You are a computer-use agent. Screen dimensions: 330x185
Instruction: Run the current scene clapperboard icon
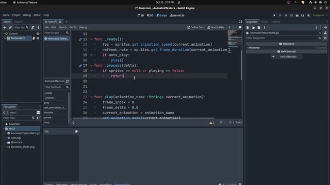[x=297, y=15]
